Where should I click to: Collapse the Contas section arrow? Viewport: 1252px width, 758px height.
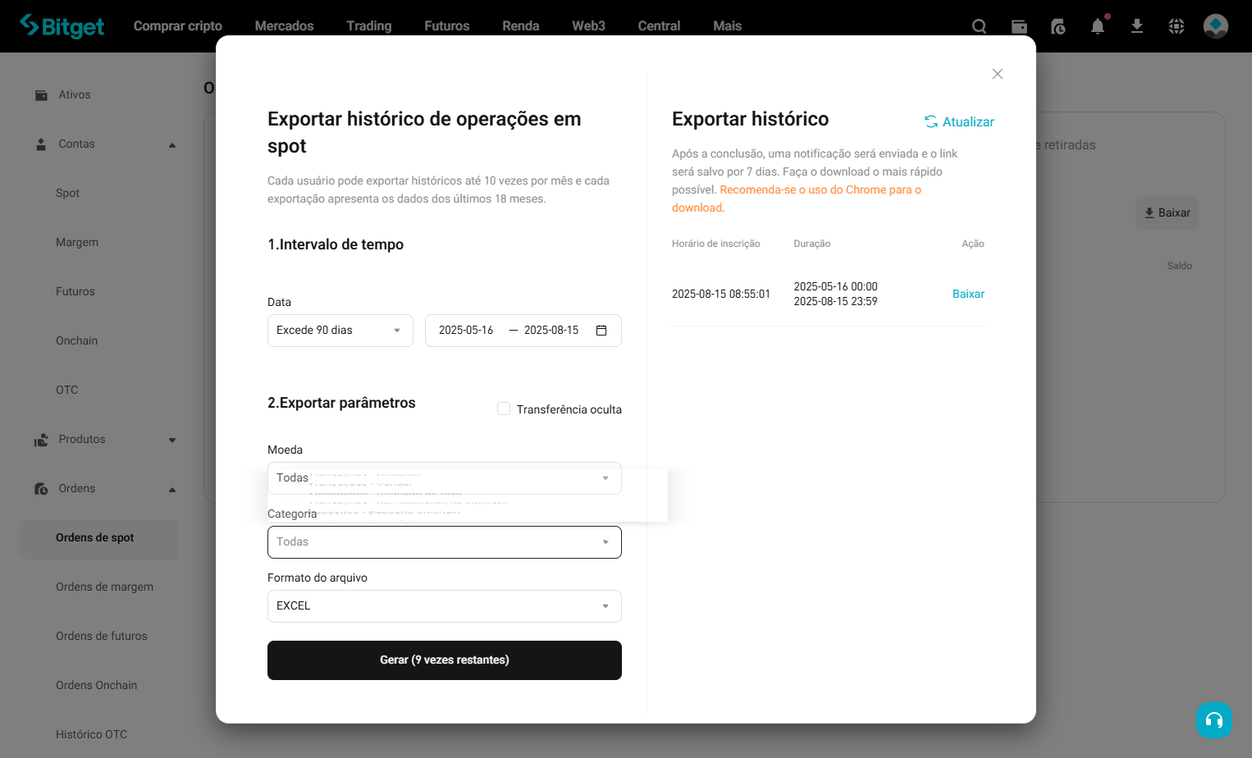(172, 145)
